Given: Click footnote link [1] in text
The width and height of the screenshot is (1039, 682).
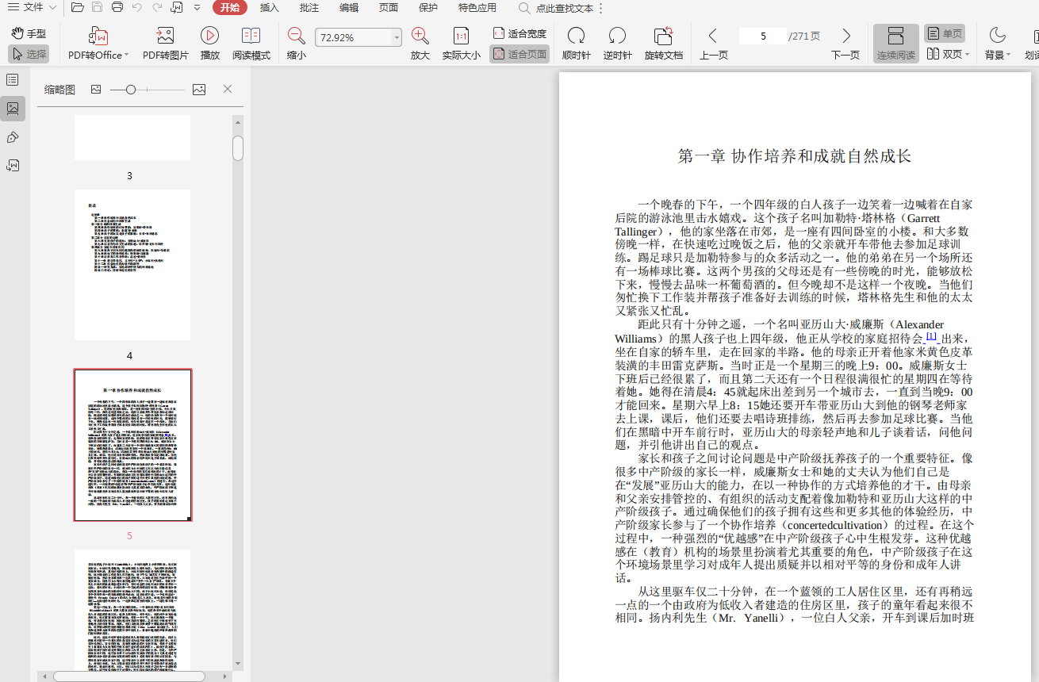Looking at the screenshot, I should 931,337.
